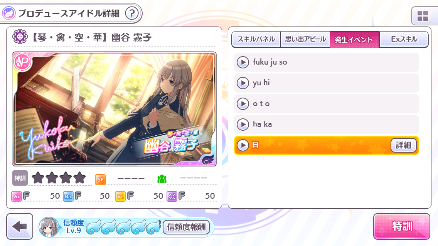Open the Kiriko idol card artwork

coord(114,109)
